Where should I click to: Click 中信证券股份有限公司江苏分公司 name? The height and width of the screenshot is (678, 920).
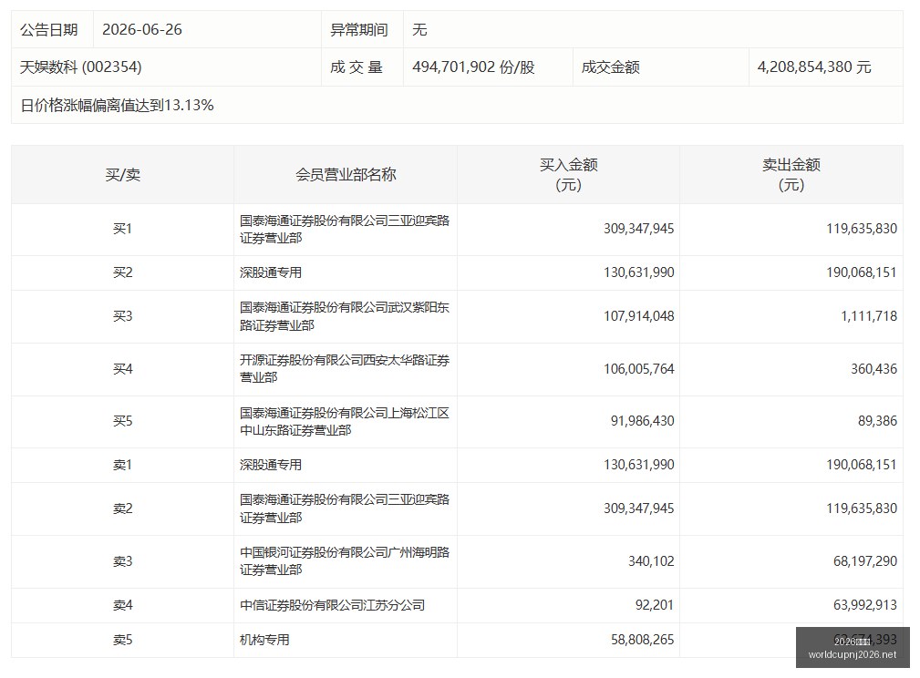332,605
